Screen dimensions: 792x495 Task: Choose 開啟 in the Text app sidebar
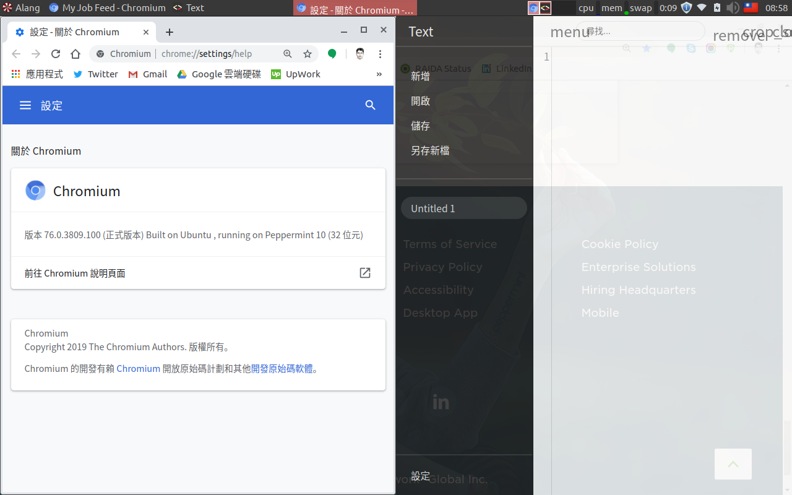click(421, 101)
